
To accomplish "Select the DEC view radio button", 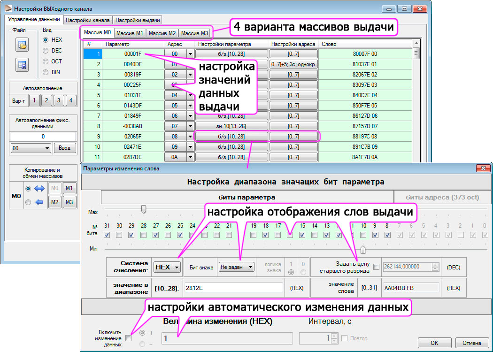I will click(x=46, y=51).
